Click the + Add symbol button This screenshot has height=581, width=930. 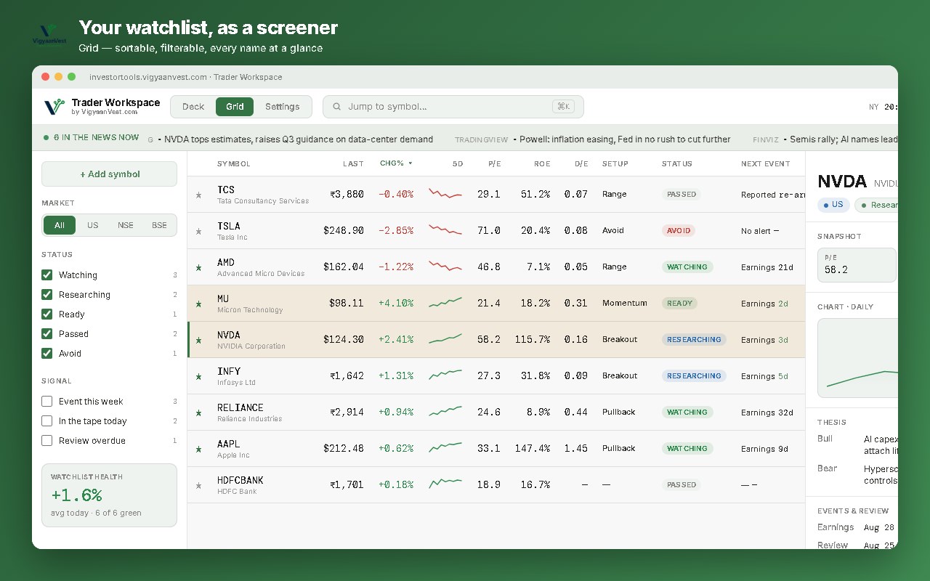click(x=109, y=174)
